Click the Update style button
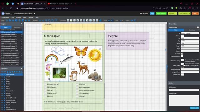 point(194,108)
